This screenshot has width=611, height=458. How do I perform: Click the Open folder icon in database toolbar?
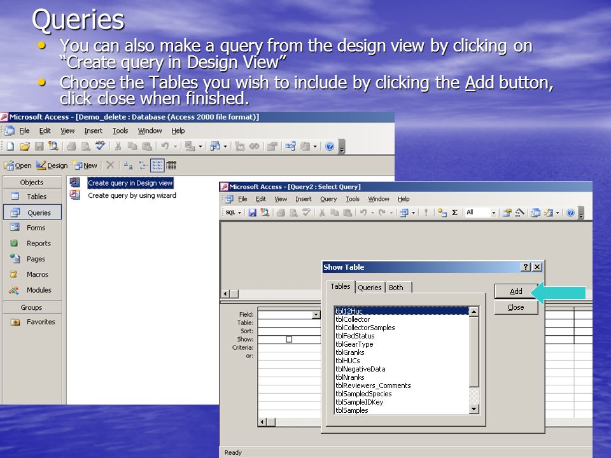pyautogui.click(x=25, y=146)
